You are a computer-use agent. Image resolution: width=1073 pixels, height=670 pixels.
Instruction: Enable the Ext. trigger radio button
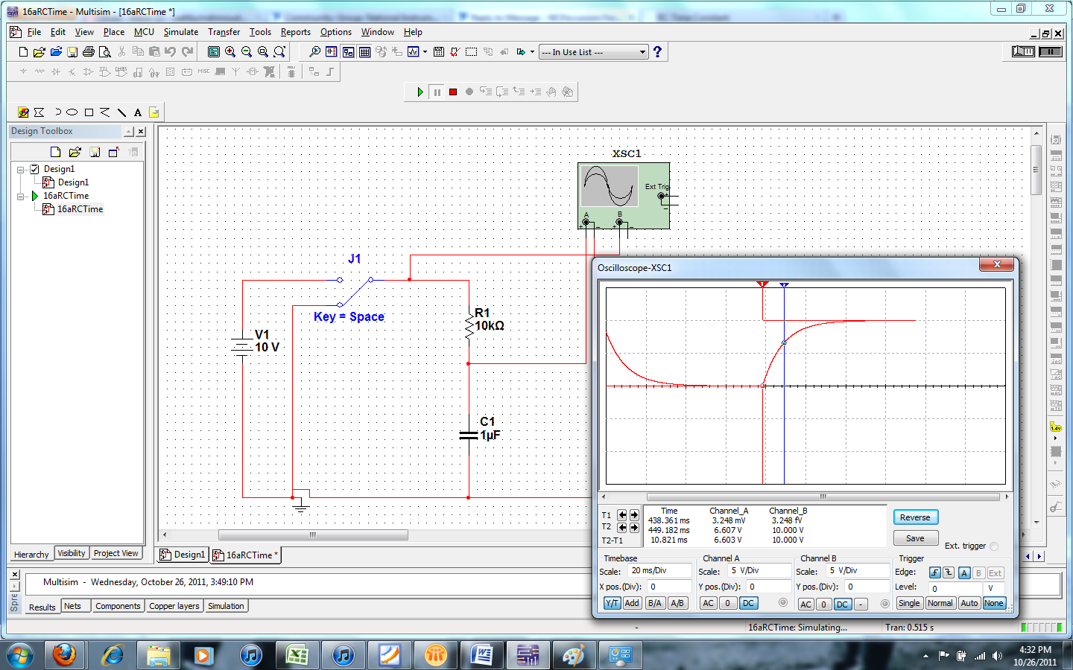994,546
